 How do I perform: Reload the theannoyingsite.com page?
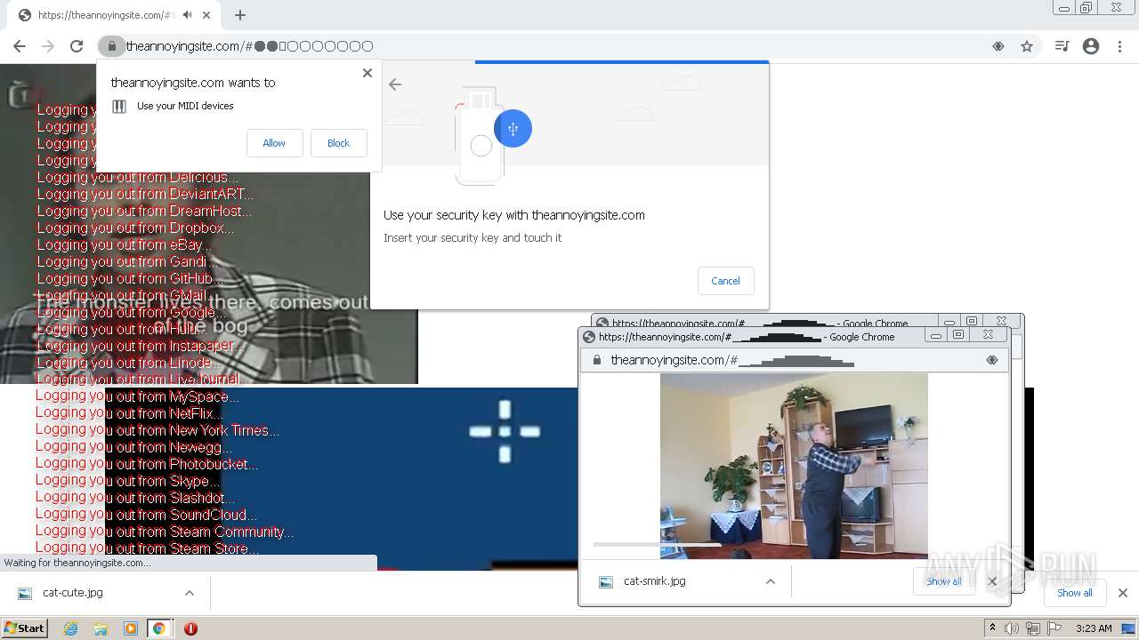pyautogui.click(x=77, y=46)
